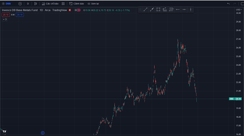Click the blue 20.10 buy price box
244x136 pixels.
20,15
